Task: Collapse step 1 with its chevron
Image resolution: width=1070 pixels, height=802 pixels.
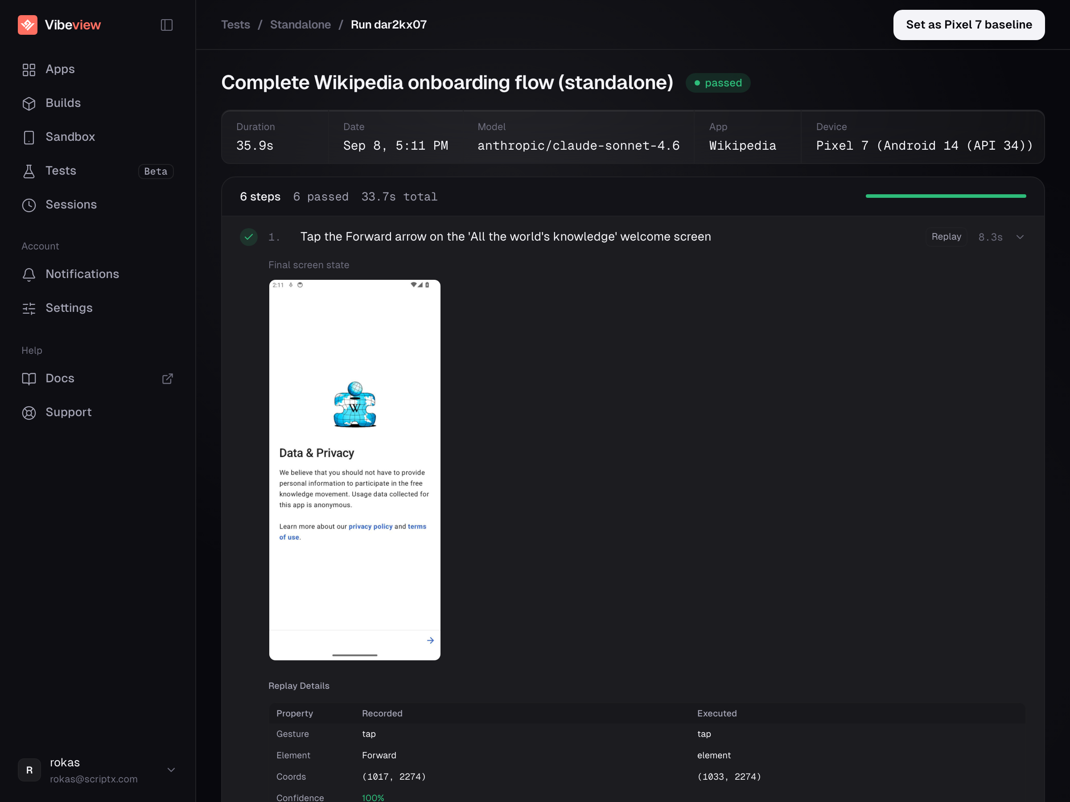Action: pos(1020,237)
